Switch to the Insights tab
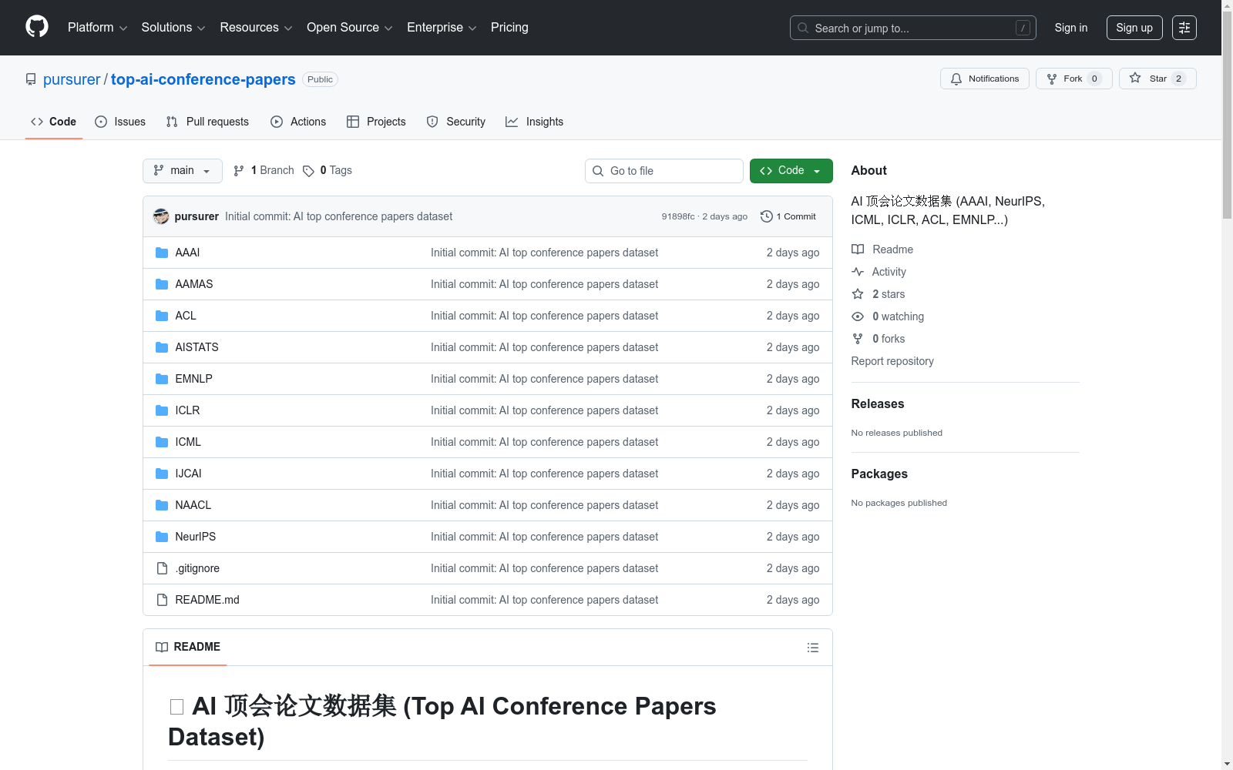 [x=534, y=122]
